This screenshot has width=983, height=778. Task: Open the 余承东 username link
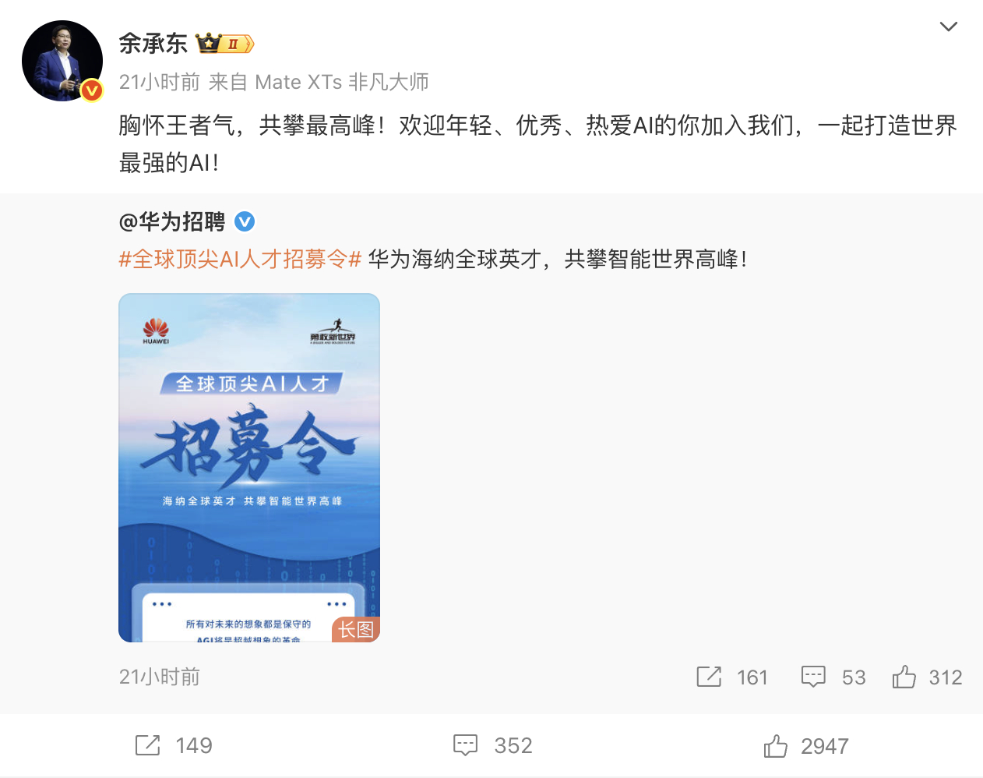pyautogui.click(x=153, y=44)
